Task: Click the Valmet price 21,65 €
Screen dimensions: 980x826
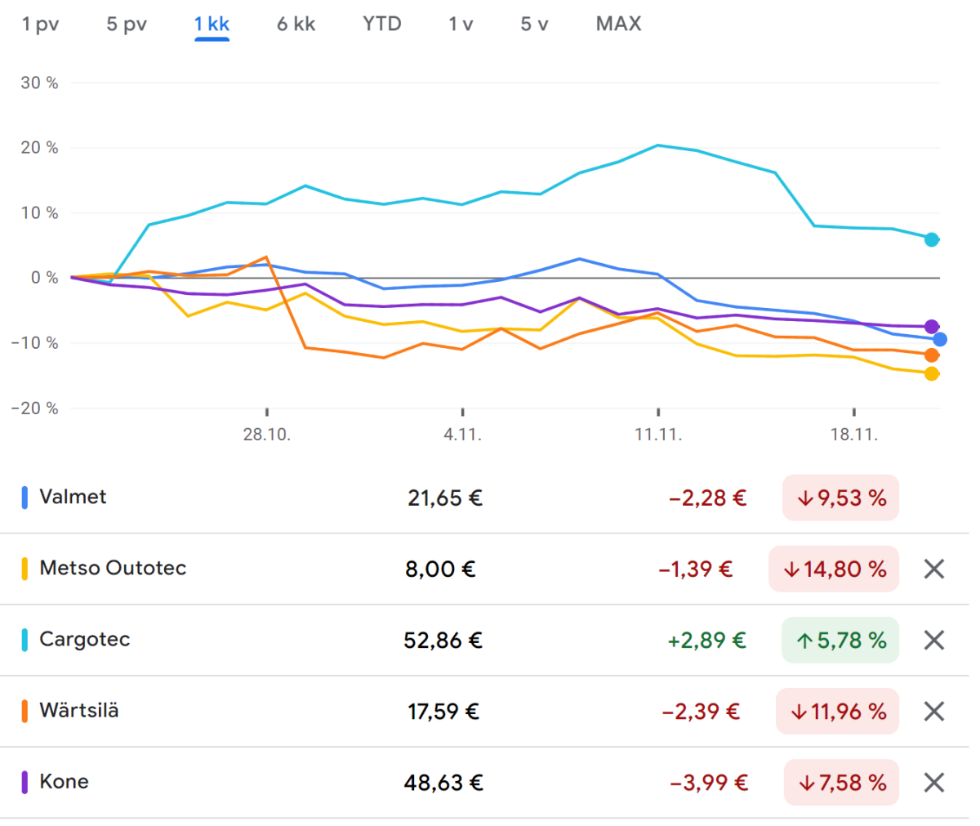Action: [445, 498]
